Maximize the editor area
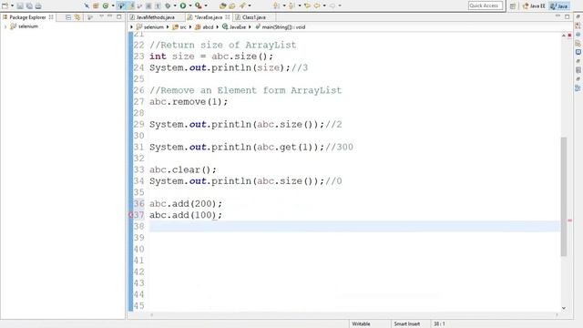The height and width of the screenshot is (328, 583). 567,16
